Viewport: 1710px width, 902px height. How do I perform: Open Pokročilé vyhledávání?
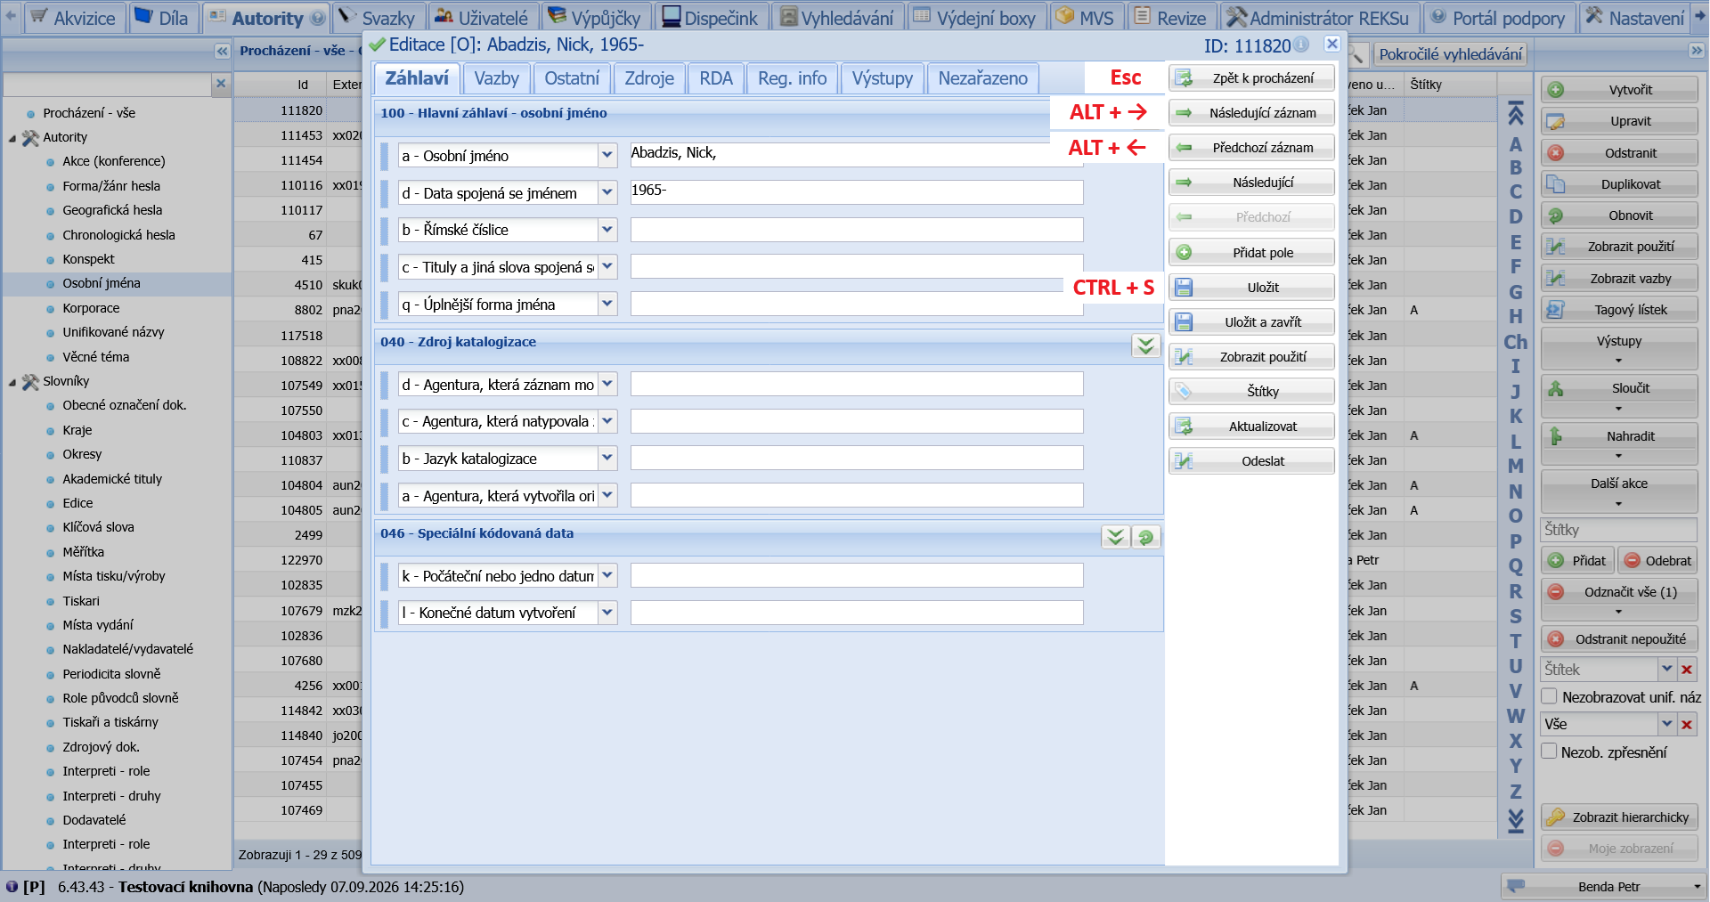click(x=1450, y=54)
